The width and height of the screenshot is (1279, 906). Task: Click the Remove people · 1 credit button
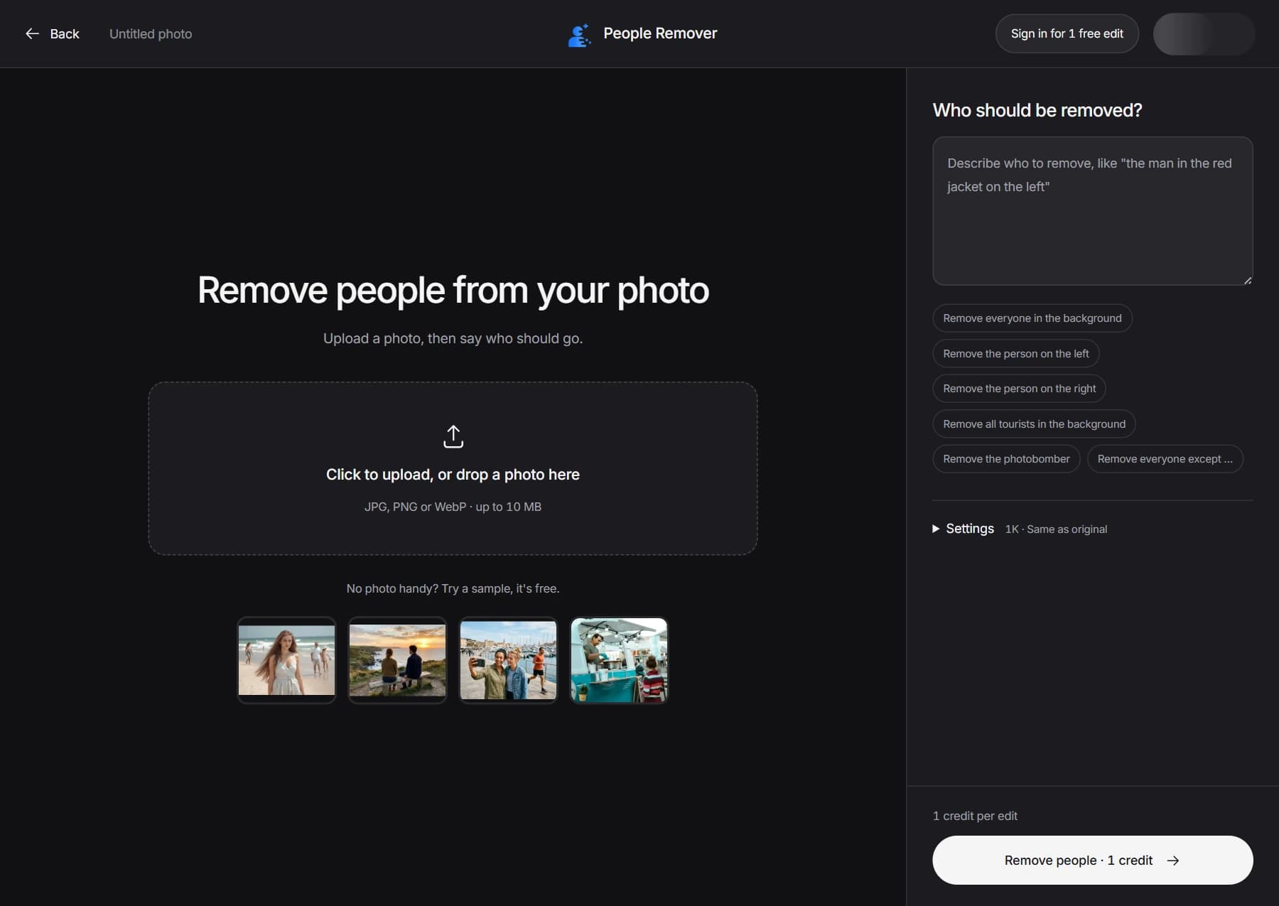coord(1092,860)
